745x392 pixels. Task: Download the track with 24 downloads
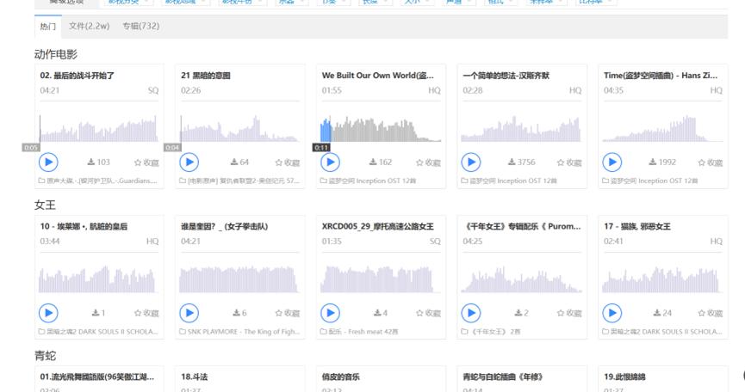click(x=662, y=313)
